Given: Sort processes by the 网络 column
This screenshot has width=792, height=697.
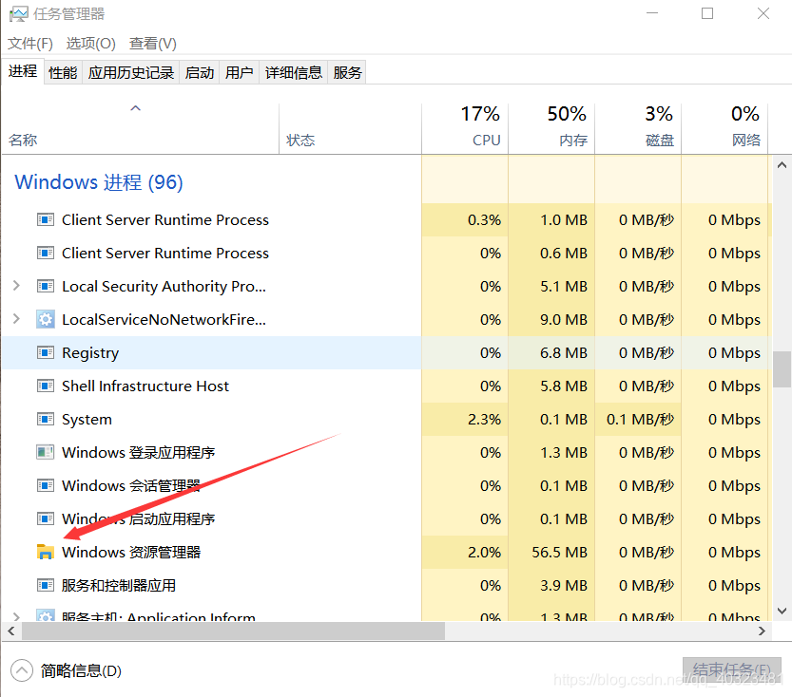Looking at the screenshot, I should [x=724, y=128].
